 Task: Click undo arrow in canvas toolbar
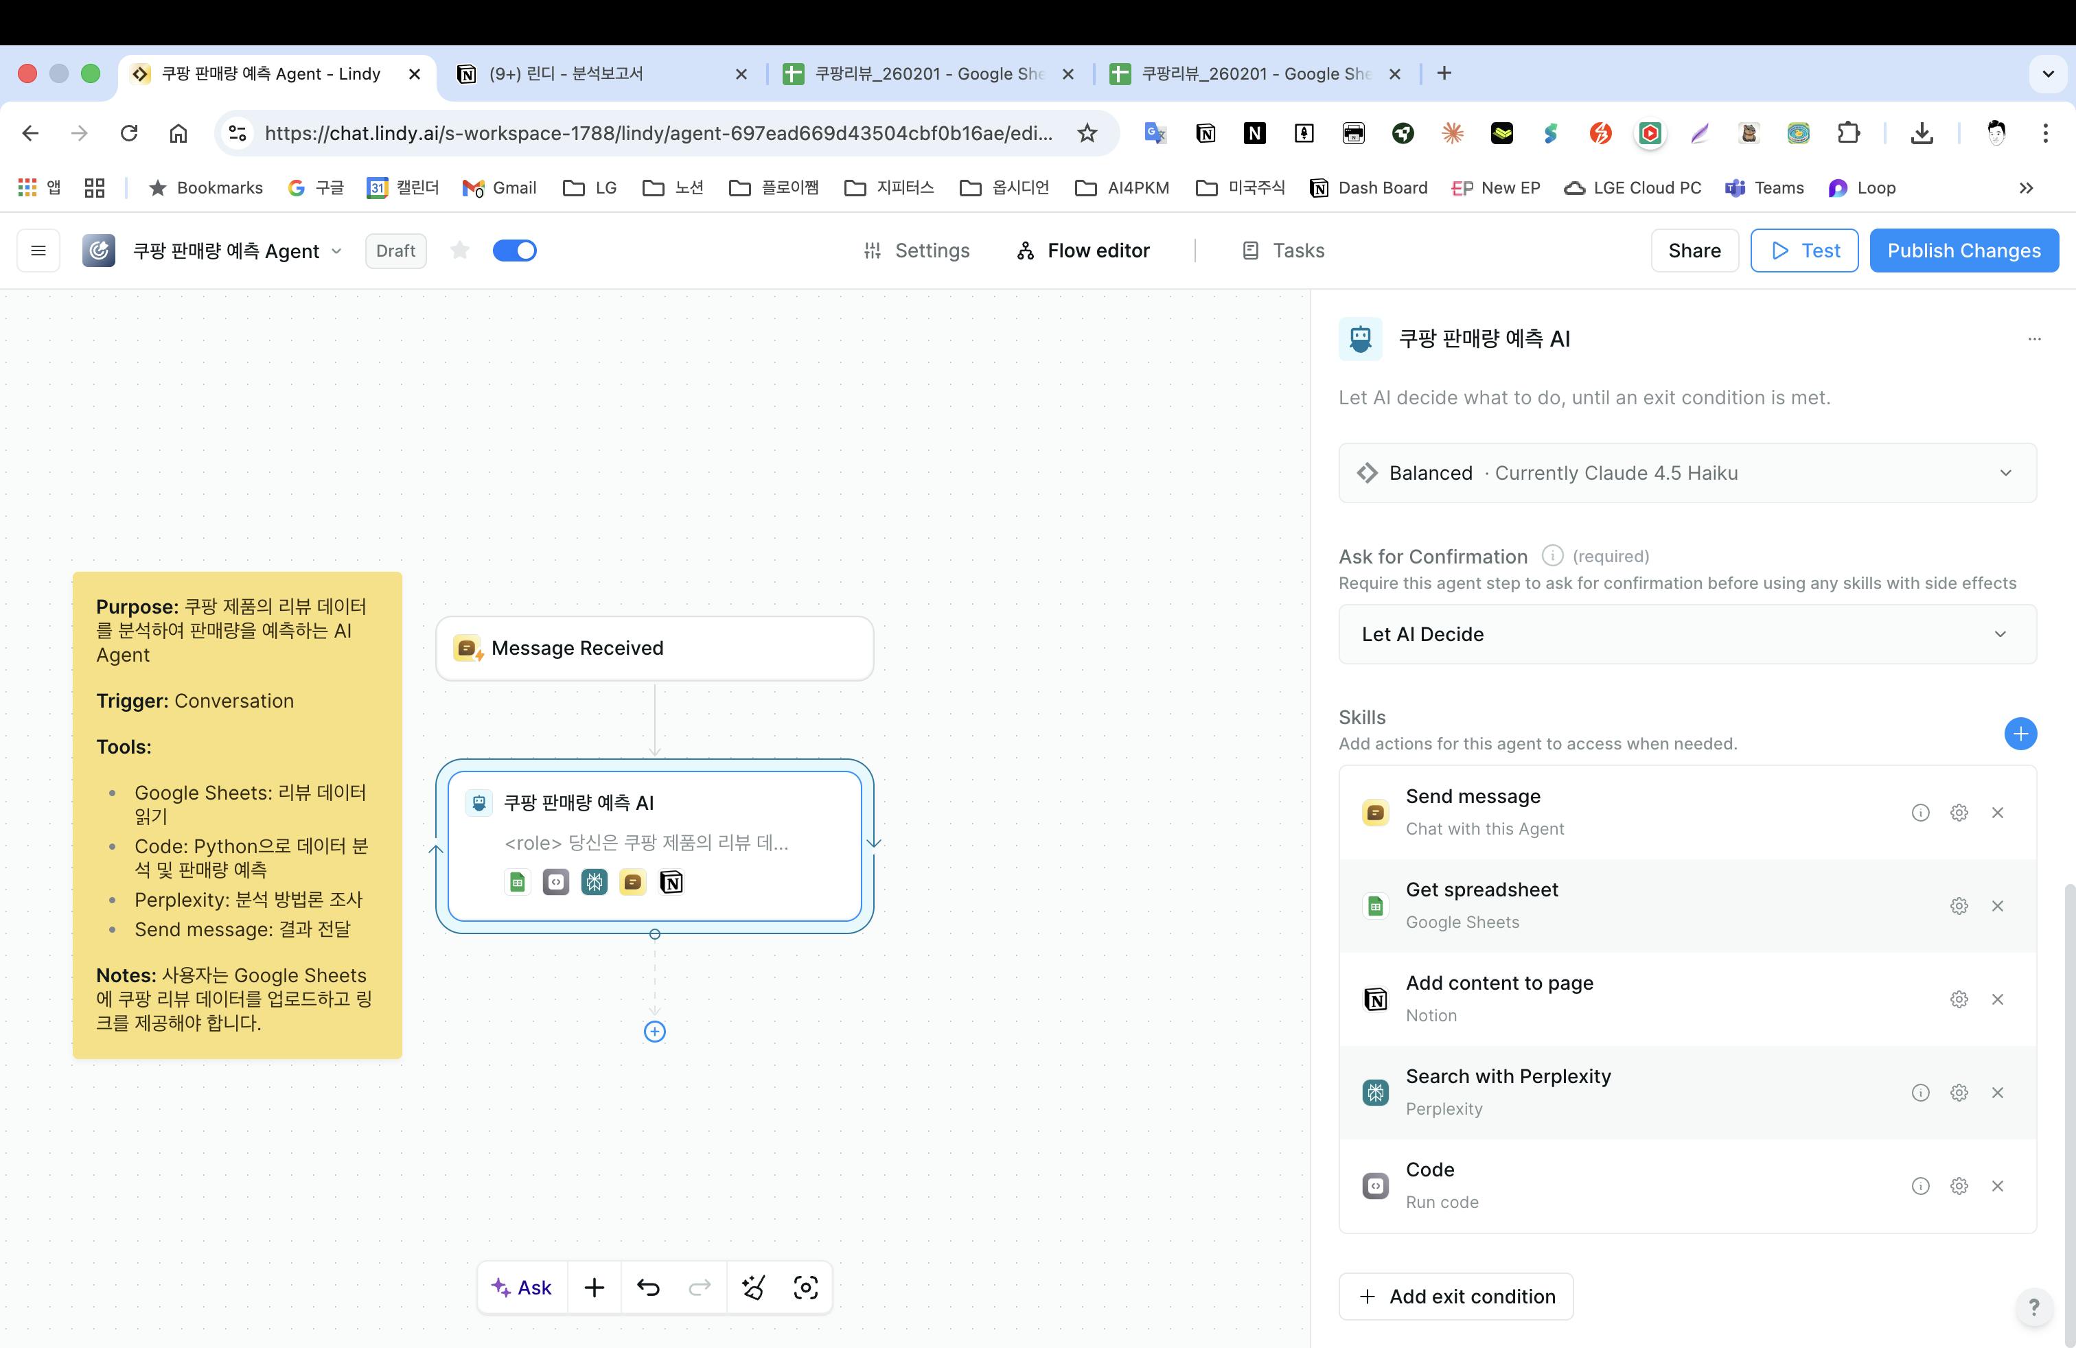pyautogui.click(x=648, y=1287)
